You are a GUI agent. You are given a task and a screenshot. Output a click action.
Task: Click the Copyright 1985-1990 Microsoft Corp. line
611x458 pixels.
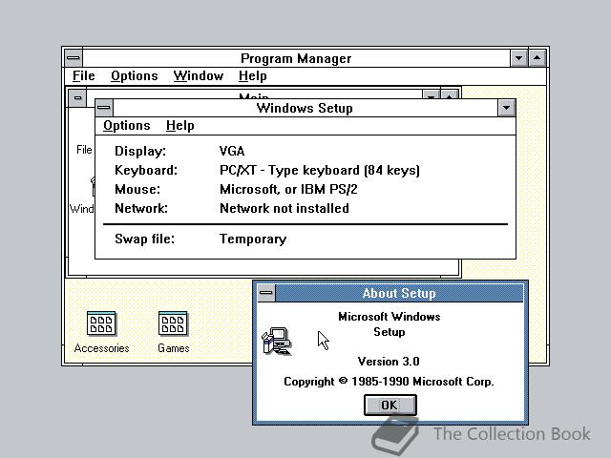pyautogui.click(x=389, y=382)
